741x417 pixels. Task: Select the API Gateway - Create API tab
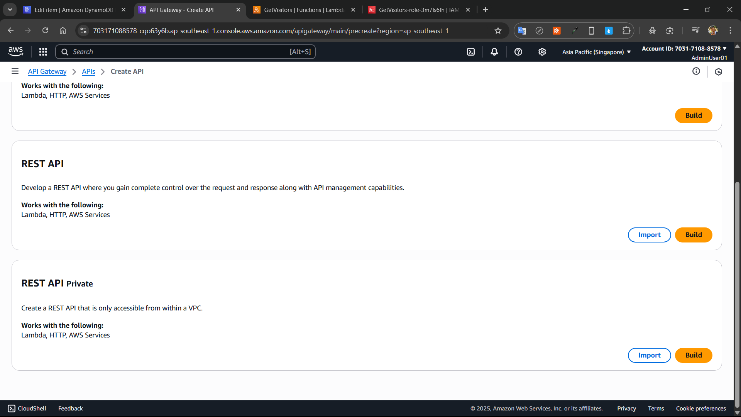pos(190,10)
